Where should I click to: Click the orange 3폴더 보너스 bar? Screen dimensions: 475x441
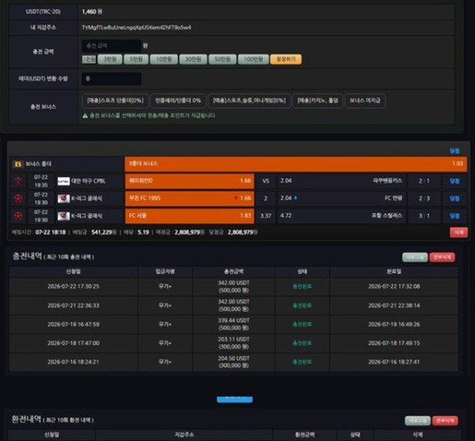[x=295, y=164]
